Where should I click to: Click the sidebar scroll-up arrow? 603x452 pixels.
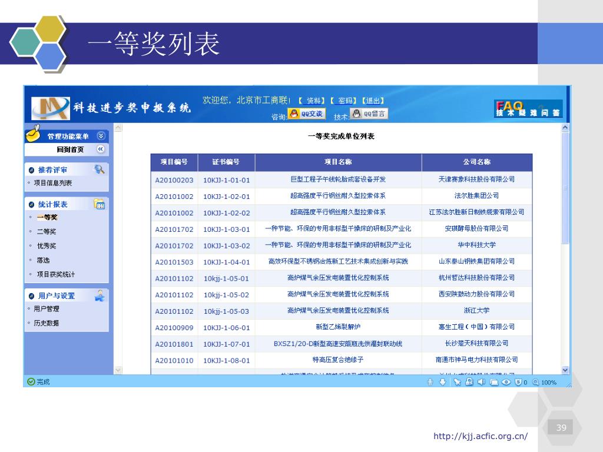pos(118,128)
